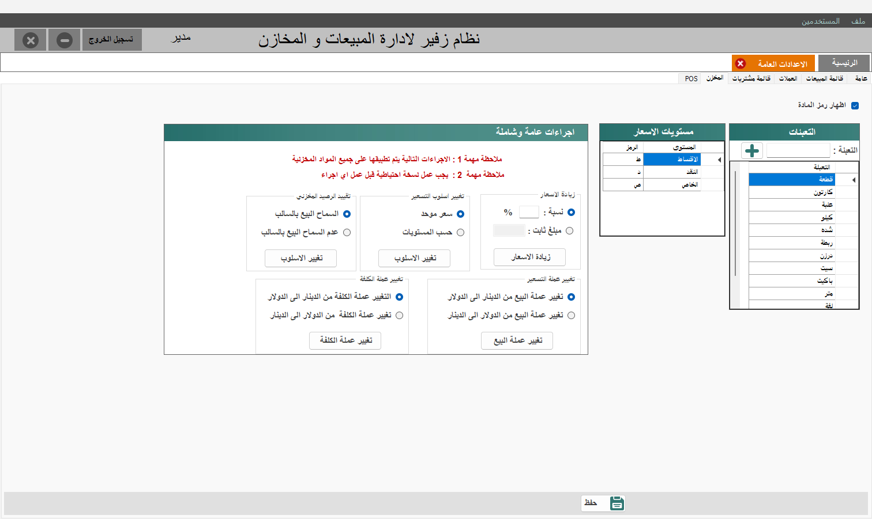Click the fixed amount input field
The height and width of the screenshot is (519, 872).
click(509, 230)
